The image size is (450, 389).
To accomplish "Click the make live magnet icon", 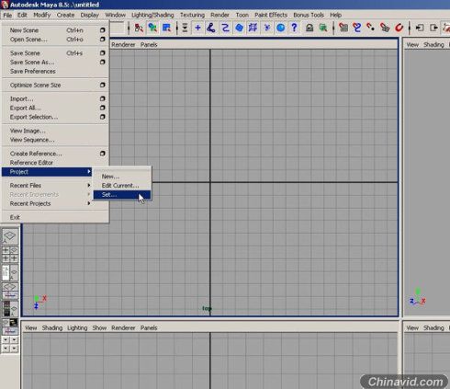I will coord(399,28).
